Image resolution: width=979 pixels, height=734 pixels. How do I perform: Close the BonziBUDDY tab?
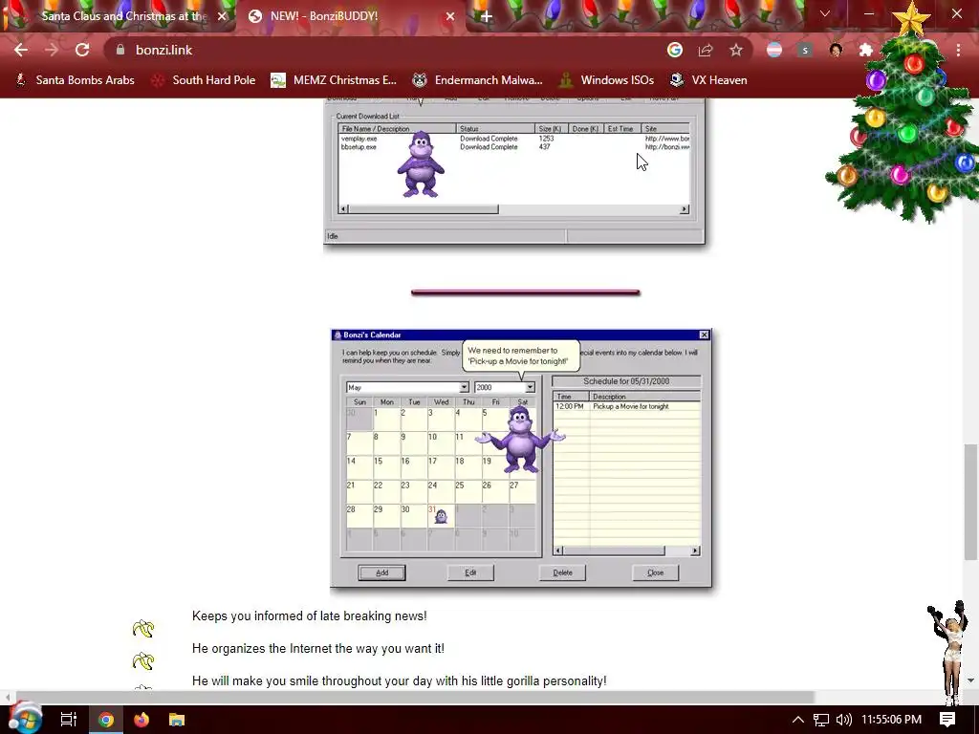tap(450, 16)
